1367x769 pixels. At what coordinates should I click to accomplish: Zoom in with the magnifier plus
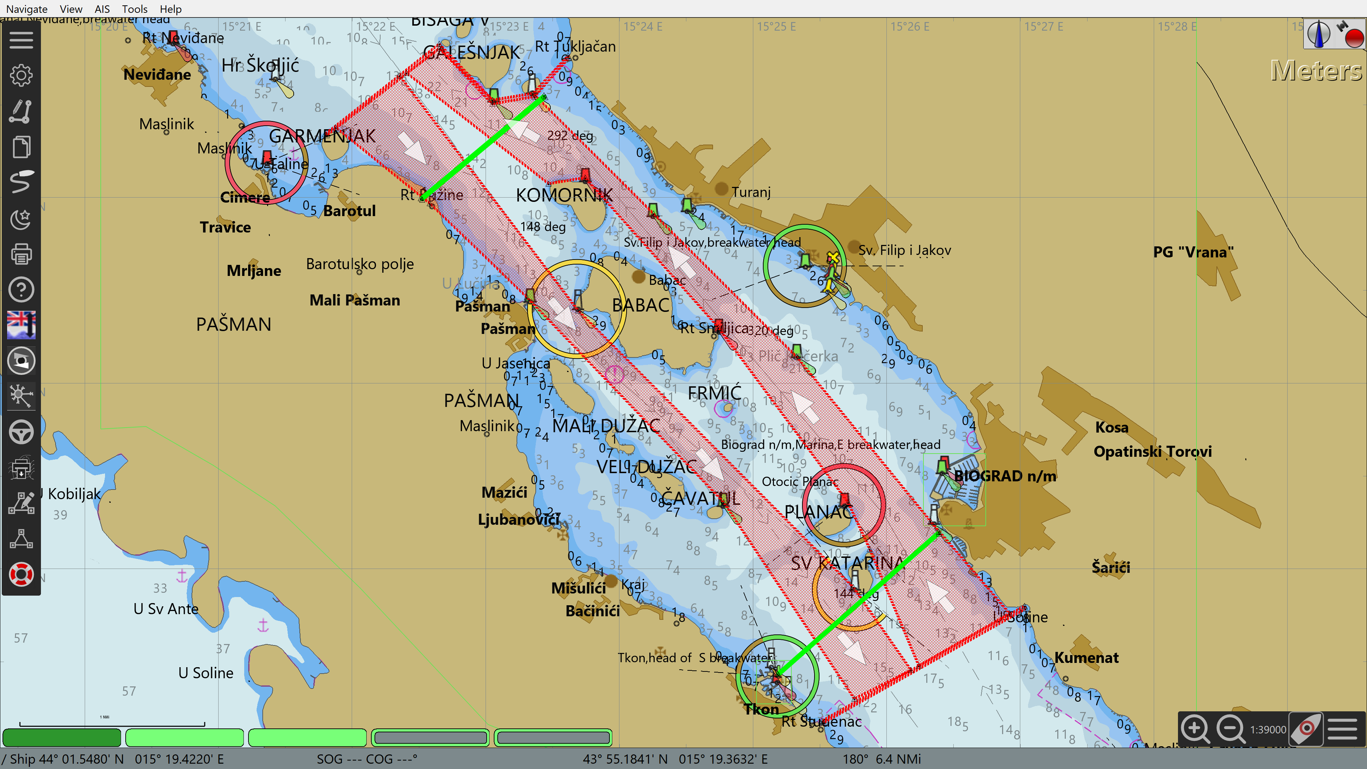click(x=1195, y=729)
